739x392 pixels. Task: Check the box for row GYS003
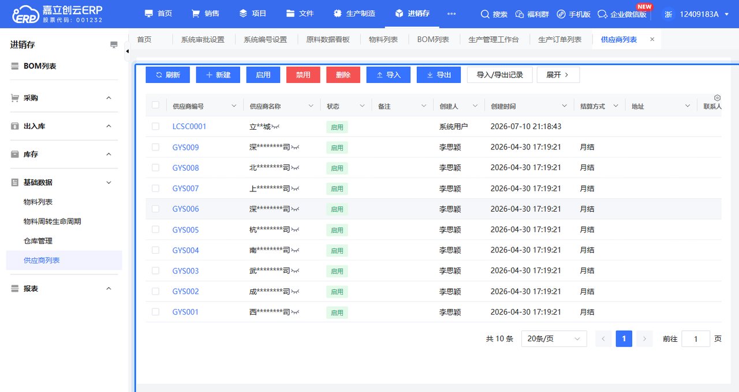tap(155, 271)
